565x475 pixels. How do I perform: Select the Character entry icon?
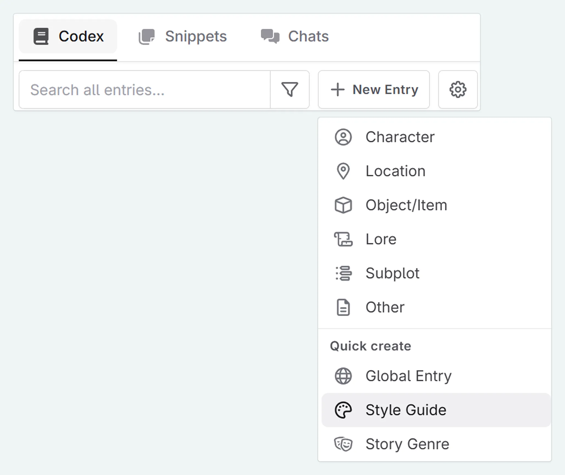[x=343, y=137]
